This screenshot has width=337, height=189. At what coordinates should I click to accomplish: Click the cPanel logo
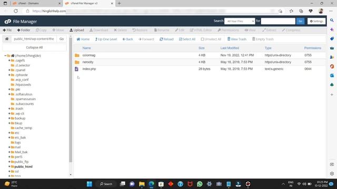pos(8,22)
